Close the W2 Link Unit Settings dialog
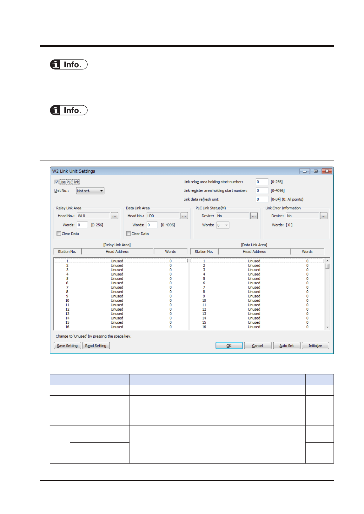The image size is (364, 514). (x=327, y=171)
